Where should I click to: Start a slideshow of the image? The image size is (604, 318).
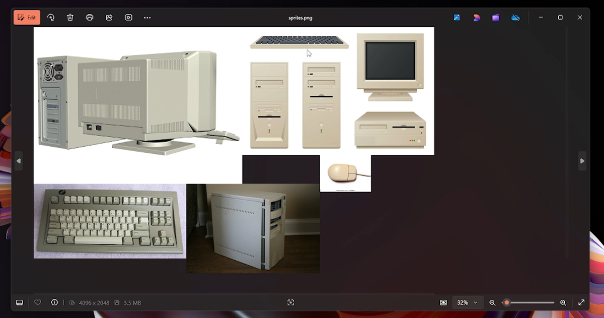128,17
